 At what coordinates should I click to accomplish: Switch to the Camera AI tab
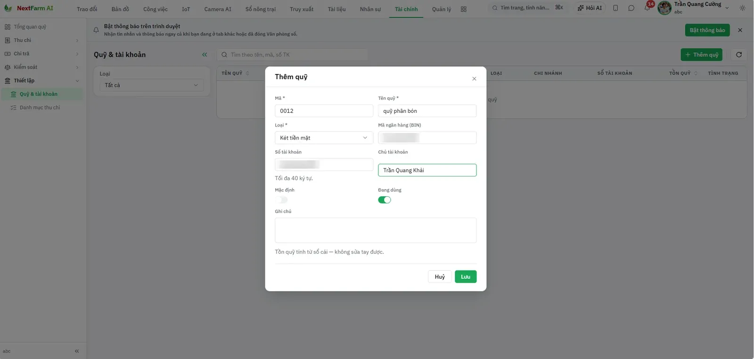pyautogui.click(x=218, y=9)
